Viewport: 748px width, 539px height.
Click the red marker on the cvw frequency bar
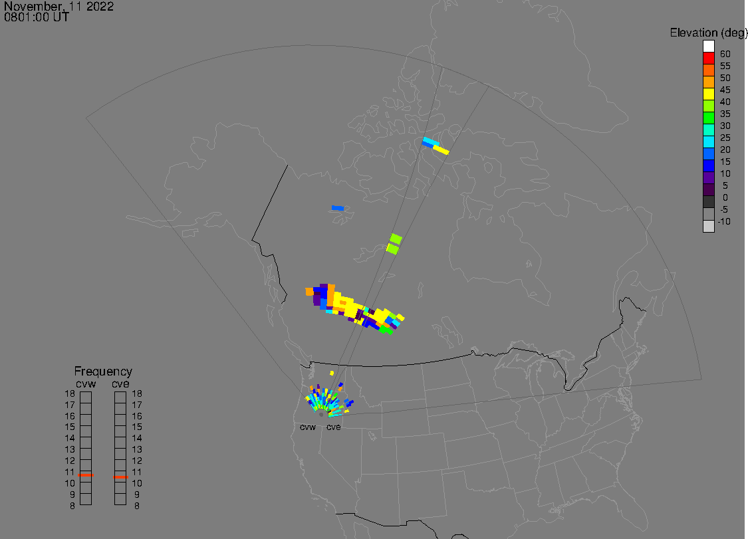click(86, 475)
